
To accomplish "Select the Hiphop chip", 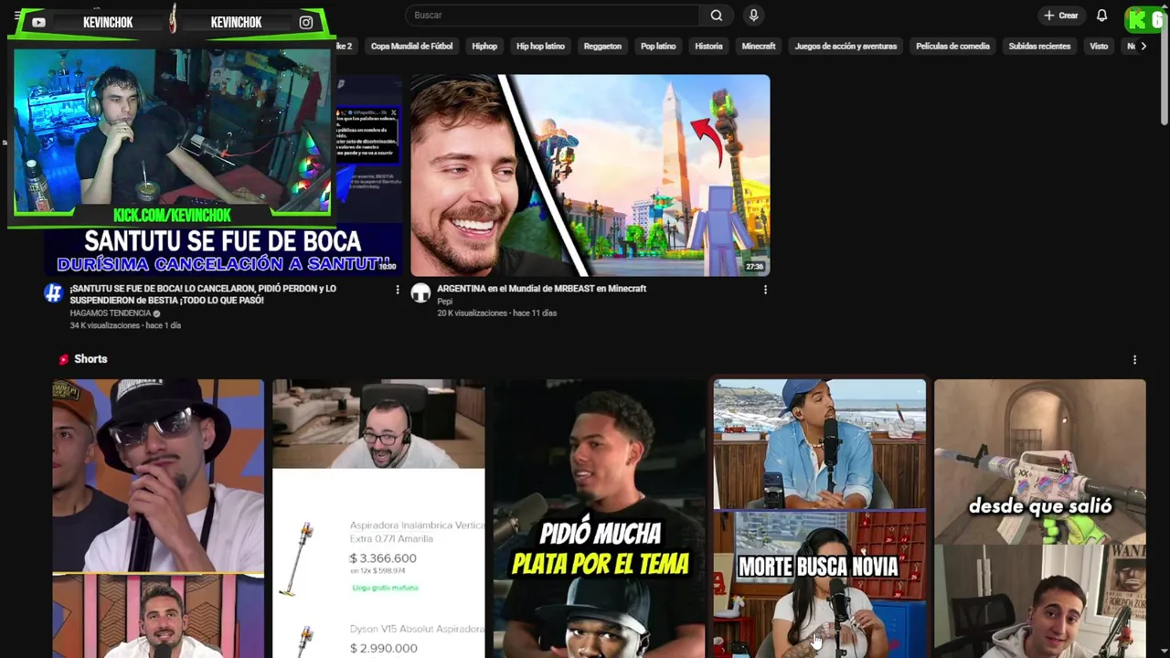I will [484, 47].
